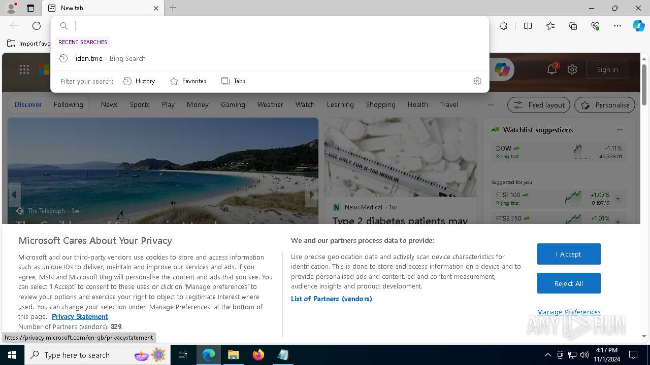Open the Learning category
This screenshot has width=650, height=365.
click(340, 104)
